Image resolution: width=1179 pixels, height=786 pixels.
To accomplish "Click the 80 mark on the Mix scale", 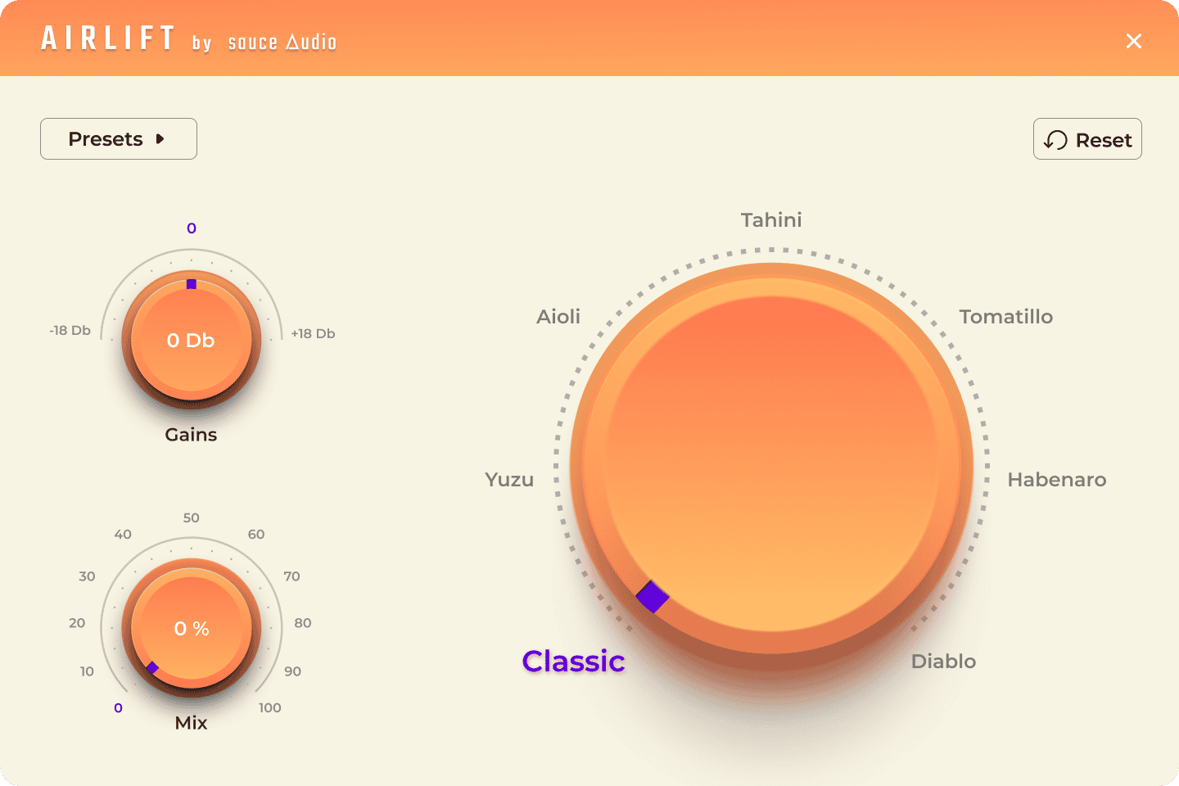I will coord(303,623).
